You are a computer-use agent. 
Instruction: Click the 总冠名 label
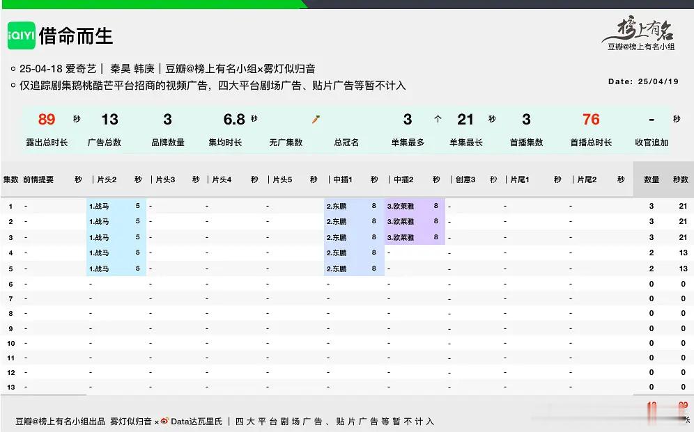pyautogui.click(x=346, y=142)
